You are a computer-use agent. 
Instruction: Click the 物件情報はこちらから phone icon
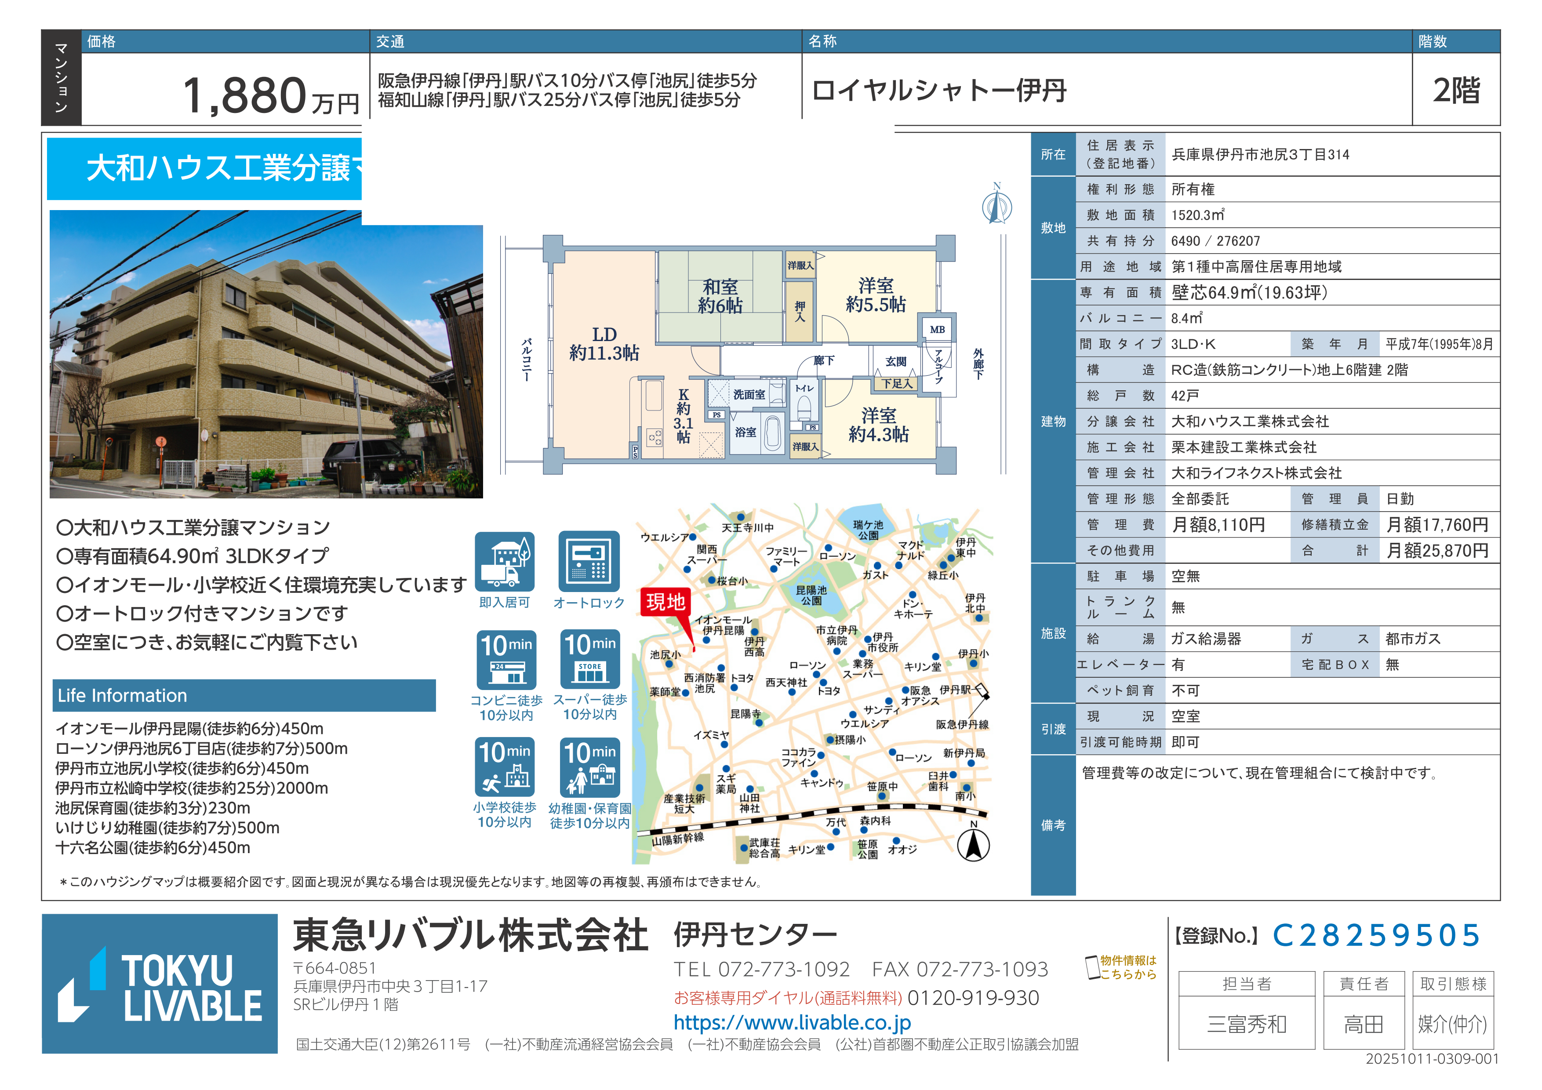[x=1093, y=967]
